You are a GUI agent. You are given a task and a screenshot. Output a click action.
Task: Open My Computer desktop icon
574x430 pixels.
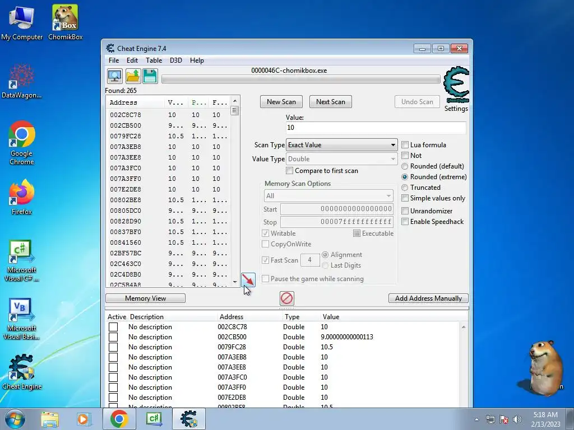tap(22, 22)
